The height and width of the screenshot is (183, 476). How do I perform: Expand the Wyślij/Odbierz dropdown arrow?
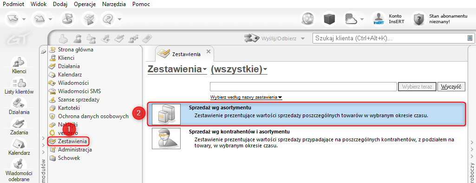pyautogui.click(x=302, y=39)
